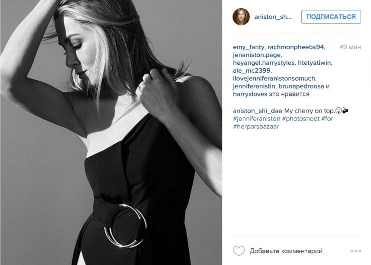The image size is (371, 265).
Task: Open rachmonpheebs94 liker profile
Action: coord(296,47)
